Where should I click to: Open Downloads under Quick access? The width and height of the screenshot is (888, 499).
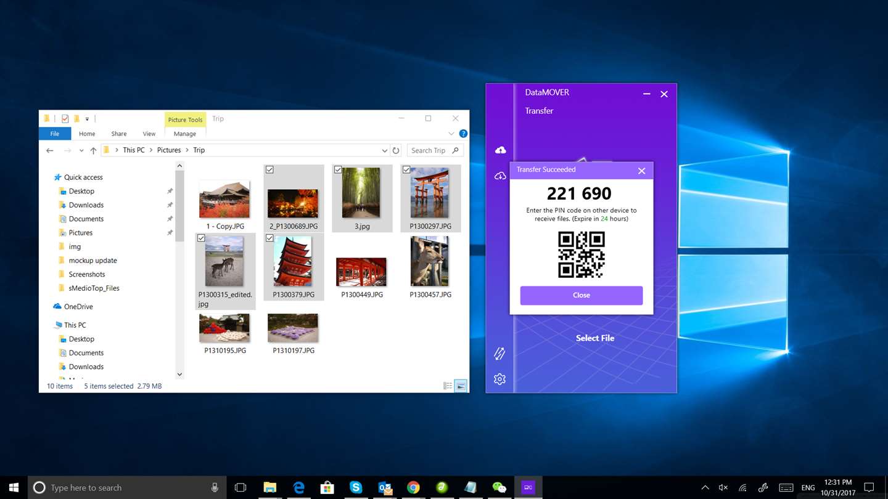pyautogui.click(x=86, y=205)
